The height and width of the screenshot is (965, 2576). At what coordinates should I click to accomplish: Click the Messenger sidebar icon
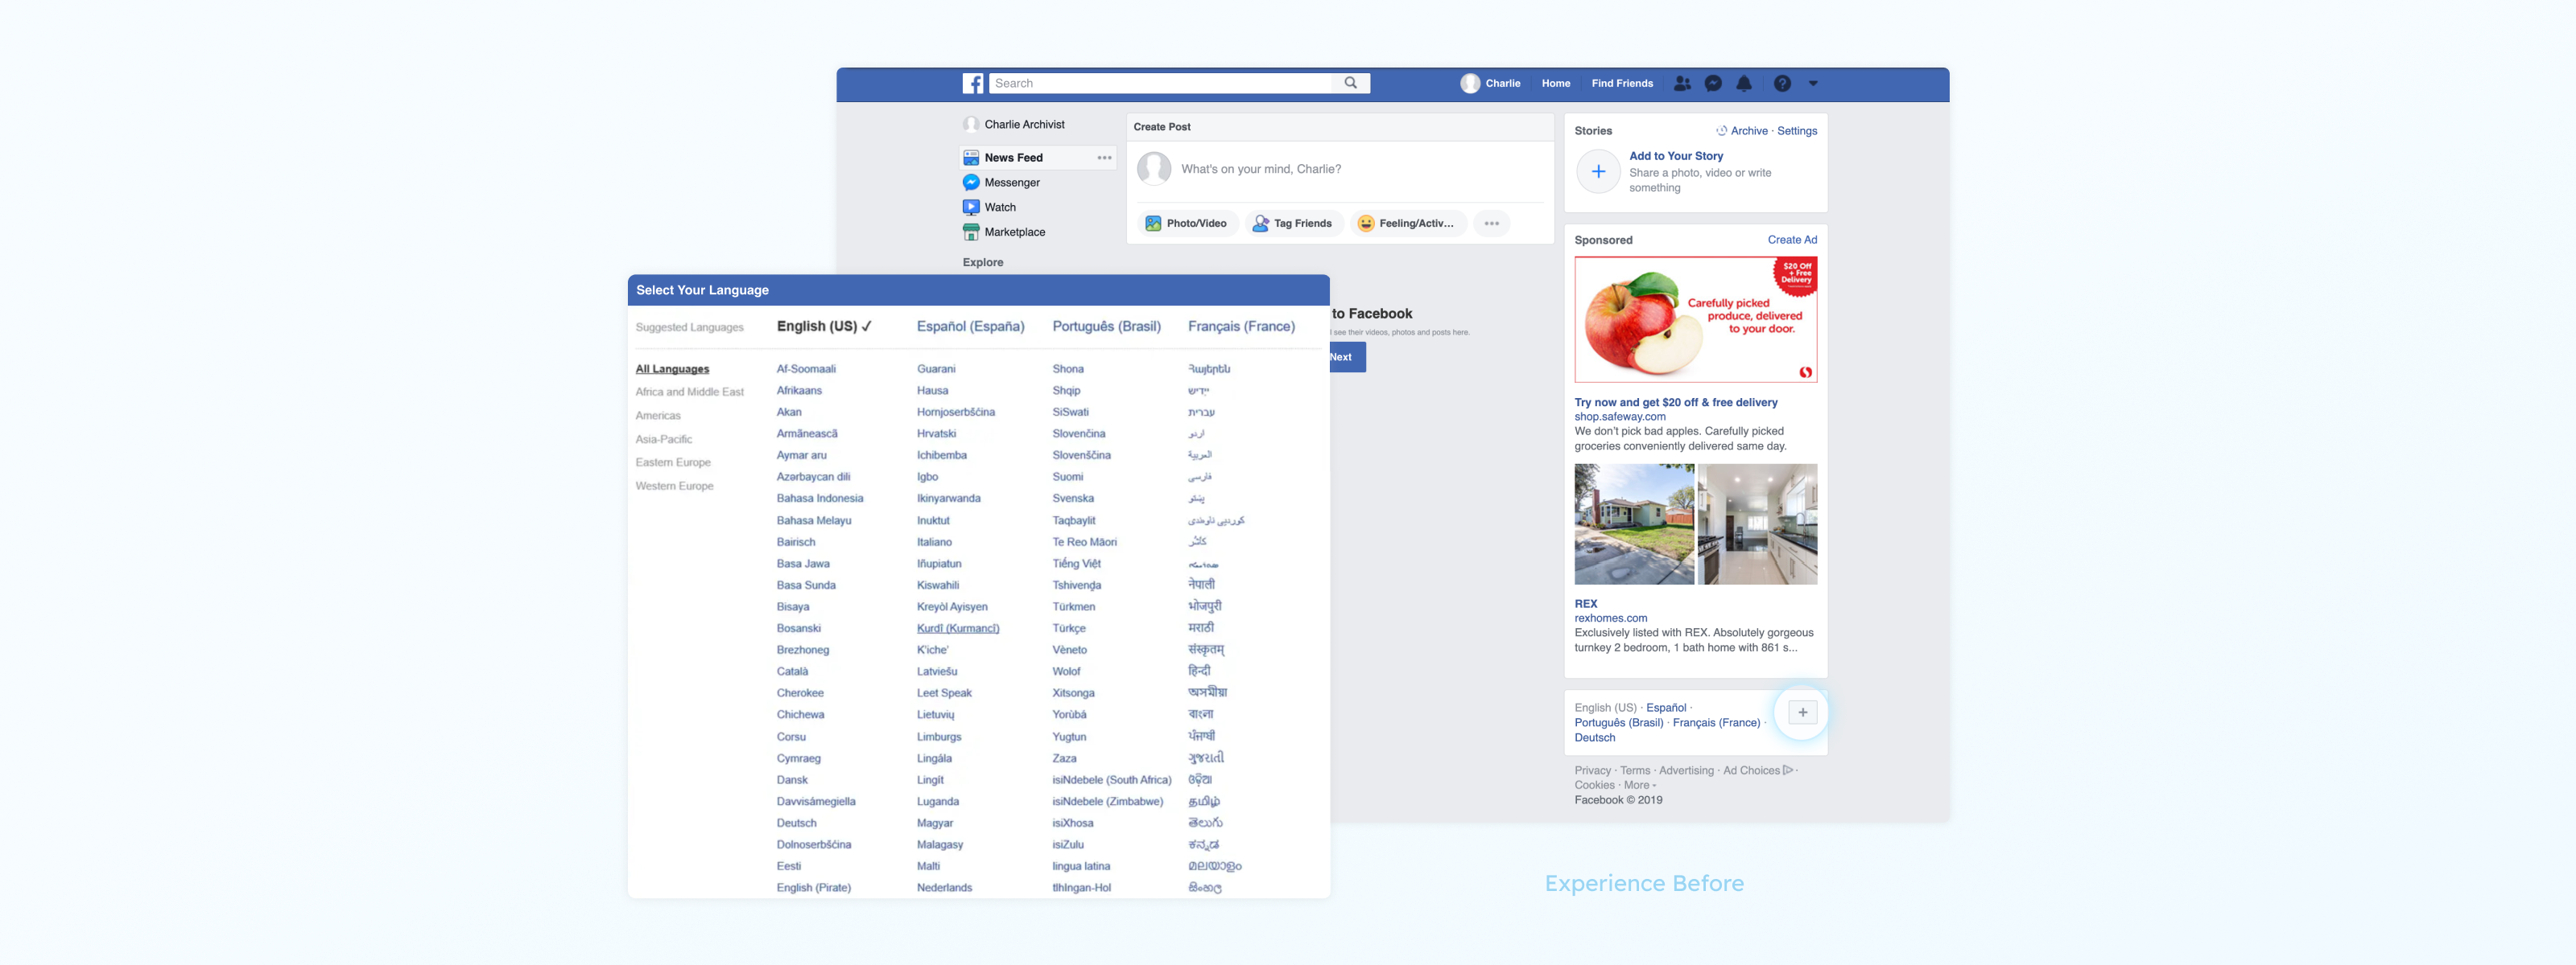pos(970,183)
